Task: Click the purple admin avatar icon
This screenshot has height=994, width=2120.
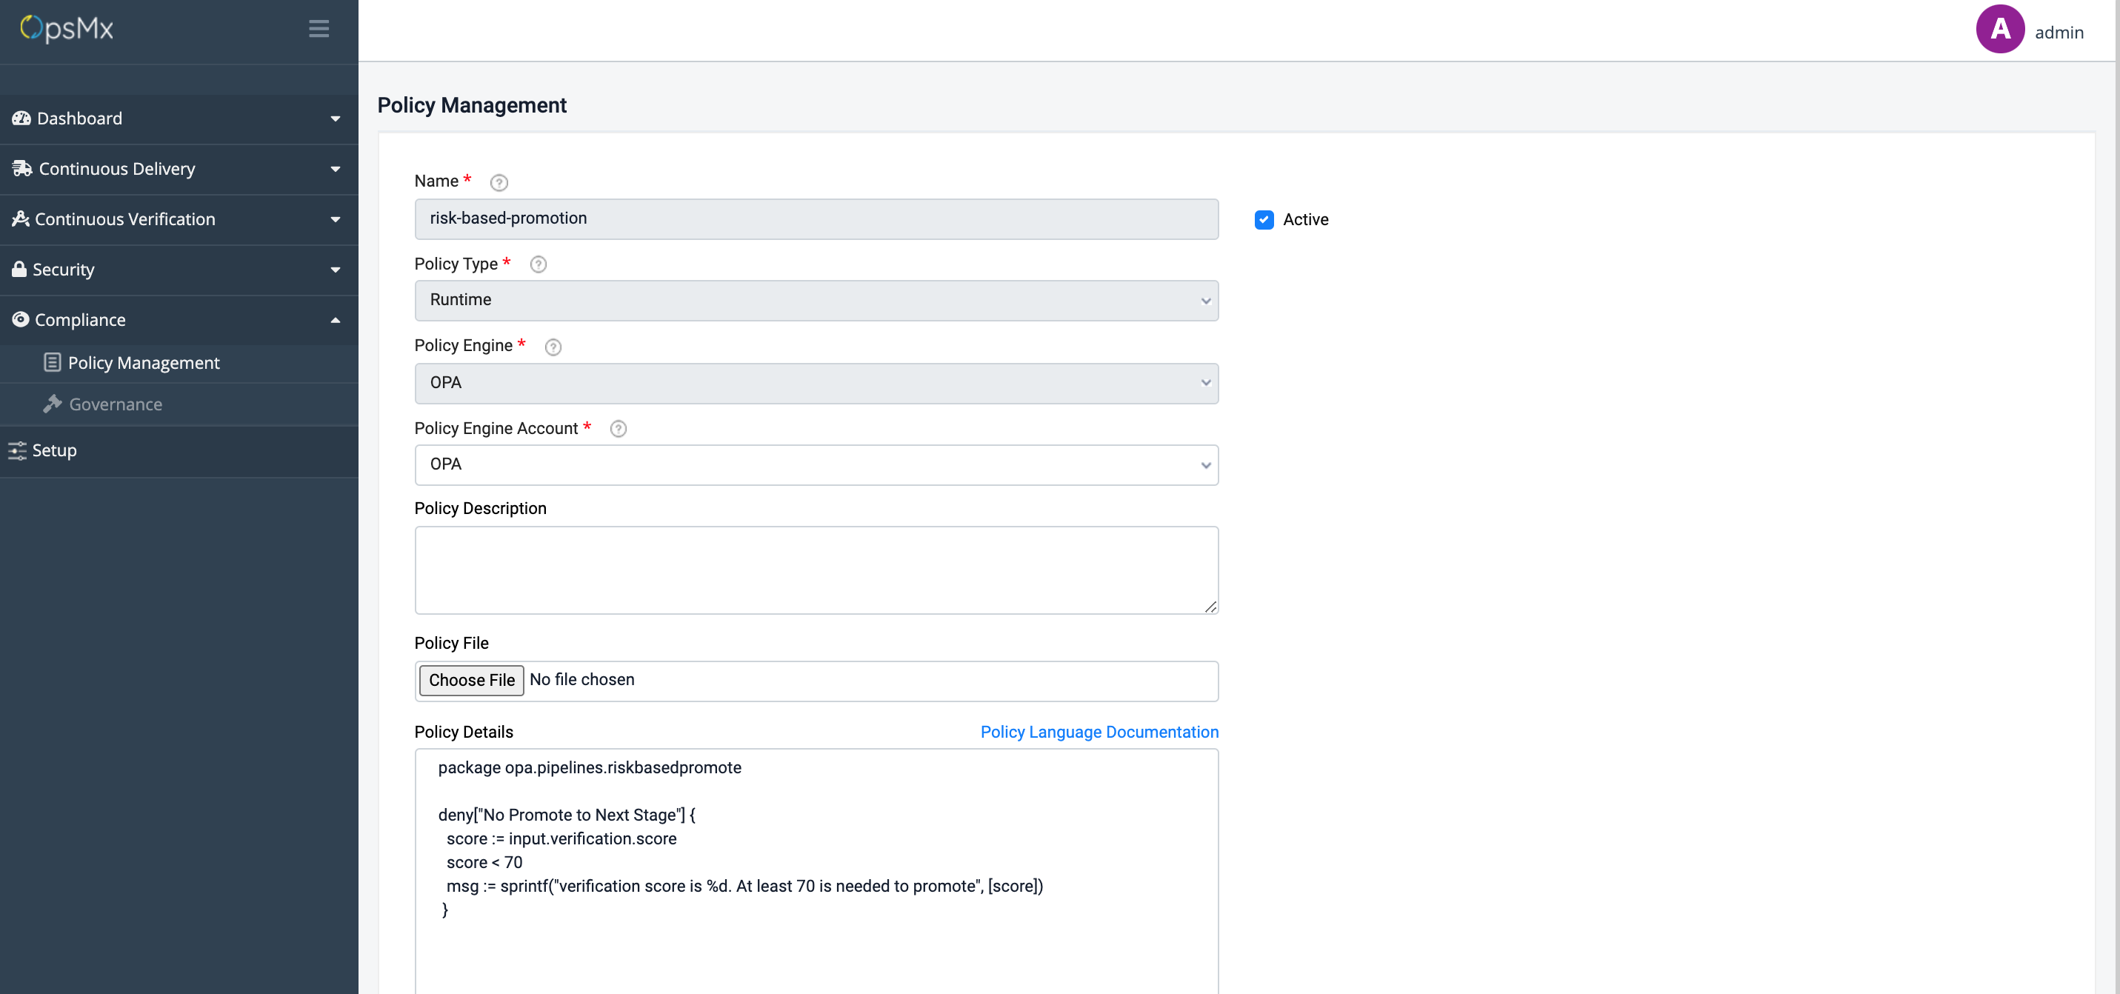Action: [2000, 30]
